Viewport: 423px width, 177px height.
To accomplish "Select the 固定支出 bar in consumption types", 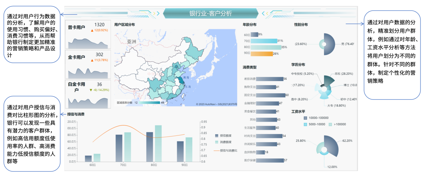I will pyautogui.click(x=270, y=95).
